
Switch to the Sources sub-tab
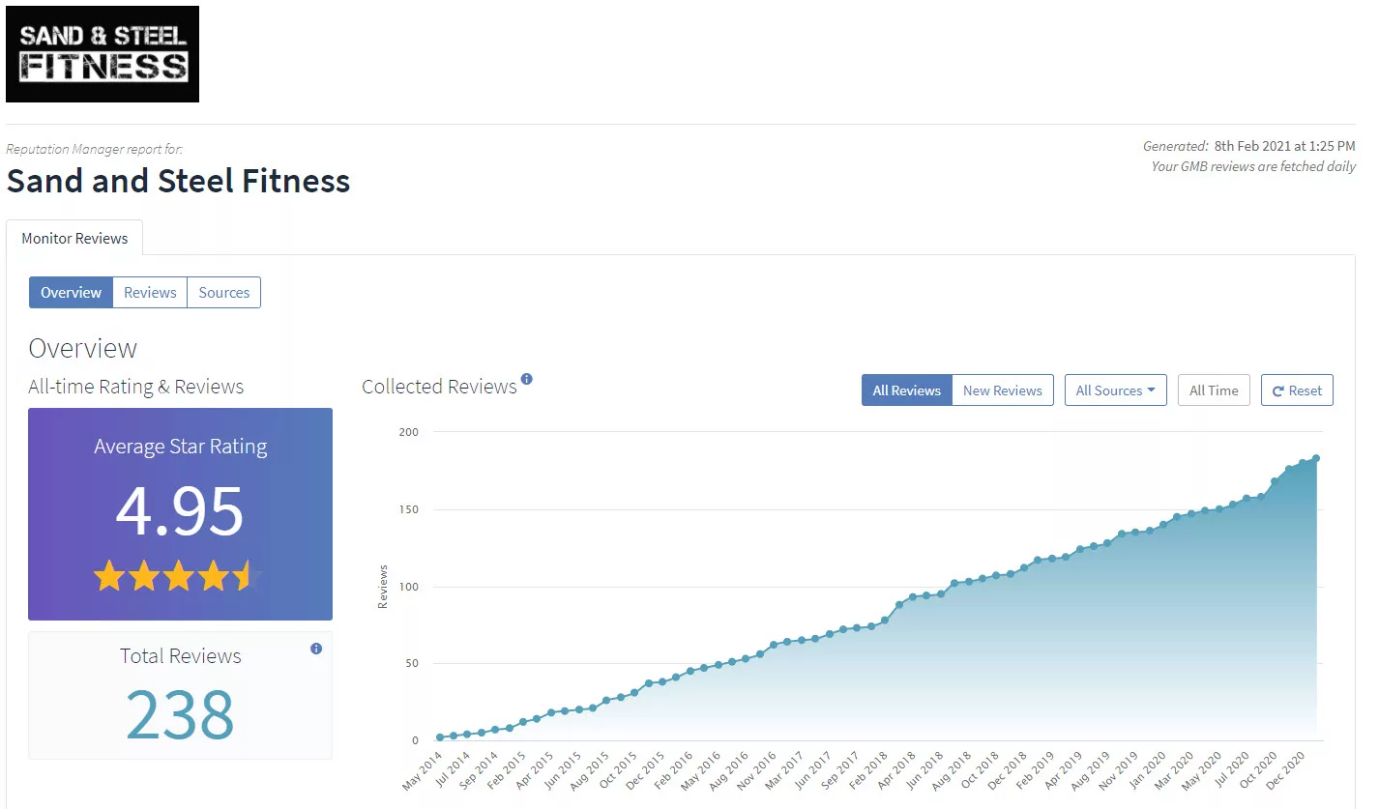224,292
